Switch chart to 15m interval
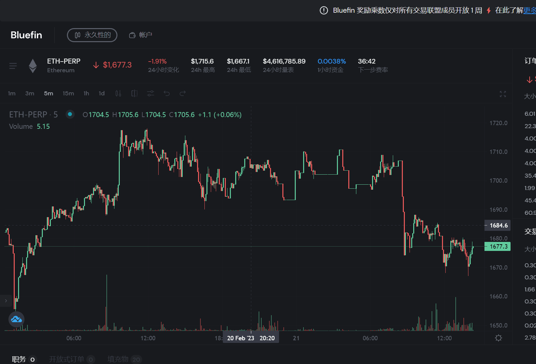 coord(68,93)
